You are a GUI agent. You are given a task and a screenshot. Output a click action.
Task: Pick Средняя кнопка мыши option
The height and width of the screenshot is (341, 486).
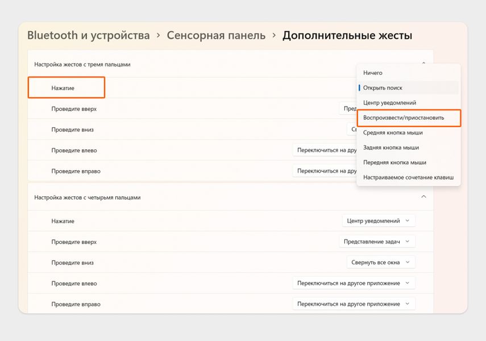coord(409,132)
